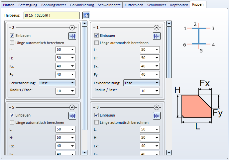
Task: Switch to the Bohrungsraster tab
Action: (54, 5)
